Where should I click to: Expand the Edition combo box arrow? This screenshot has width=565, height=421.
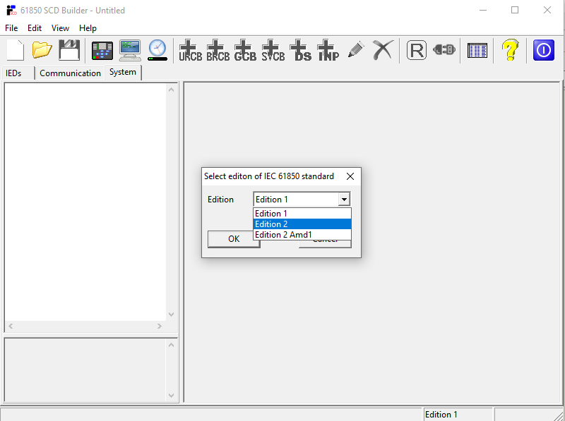(x=344, y=199)
